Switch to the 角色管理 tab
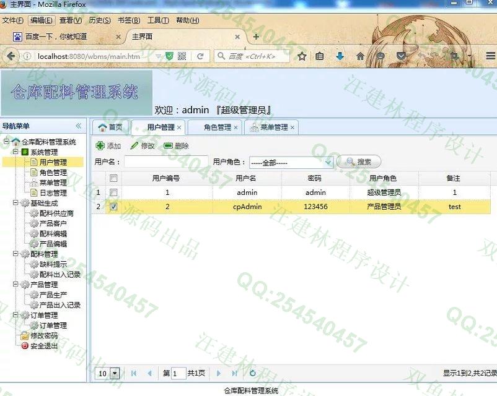Image resolution: width=497 pixels, height=396 pixels. tap(217, 127)
